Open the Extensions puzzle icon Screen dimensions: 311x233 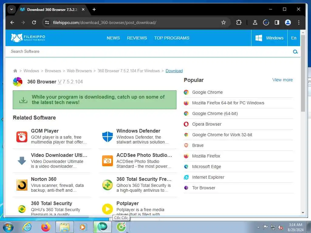(239, 22)
